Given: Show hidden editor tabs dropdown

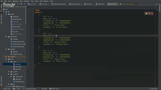Looking at the screenshot, I should tap(156, 4).
